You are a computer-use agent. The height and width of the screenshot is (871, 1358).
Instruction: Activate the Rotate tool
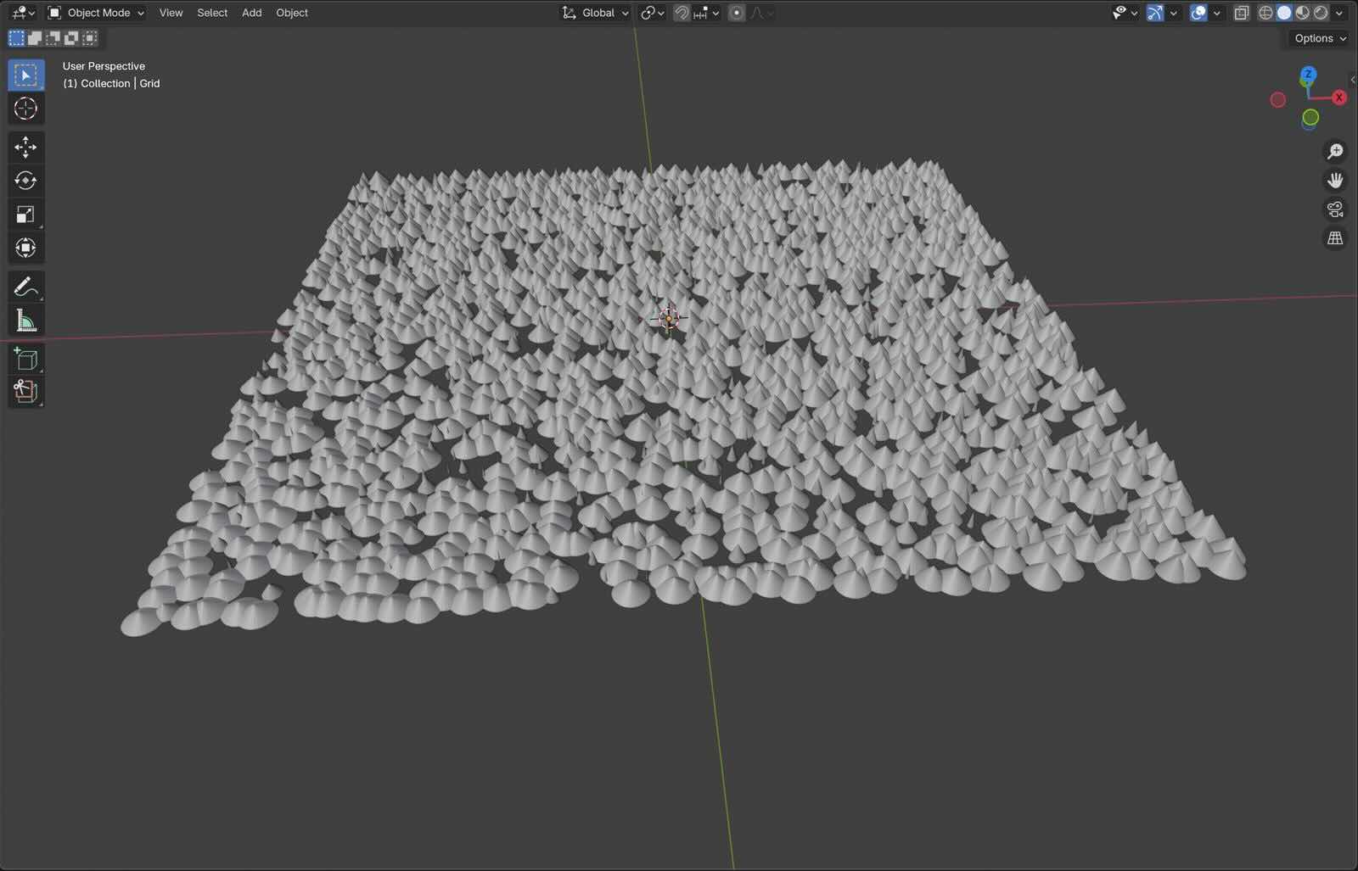pyautogui.click(x=25, y=181)
